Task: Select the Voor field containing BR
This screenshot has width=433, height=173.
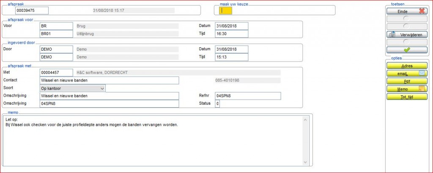Action: click(56, 26)
